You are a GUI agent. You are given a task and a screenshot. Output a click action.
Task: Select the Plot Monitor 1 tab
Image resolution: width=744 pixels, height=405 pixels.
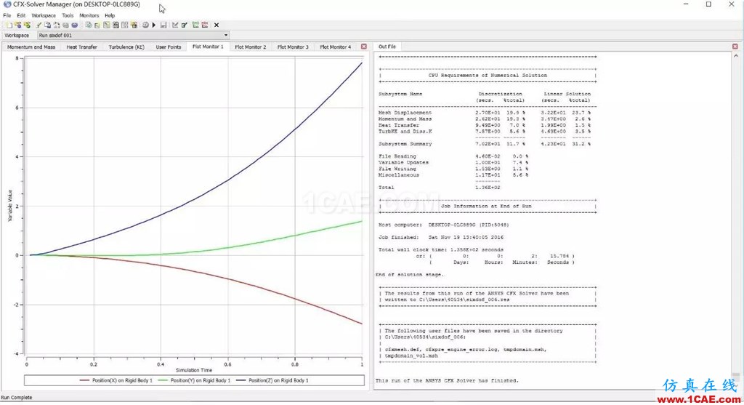(x=208, y=47)
